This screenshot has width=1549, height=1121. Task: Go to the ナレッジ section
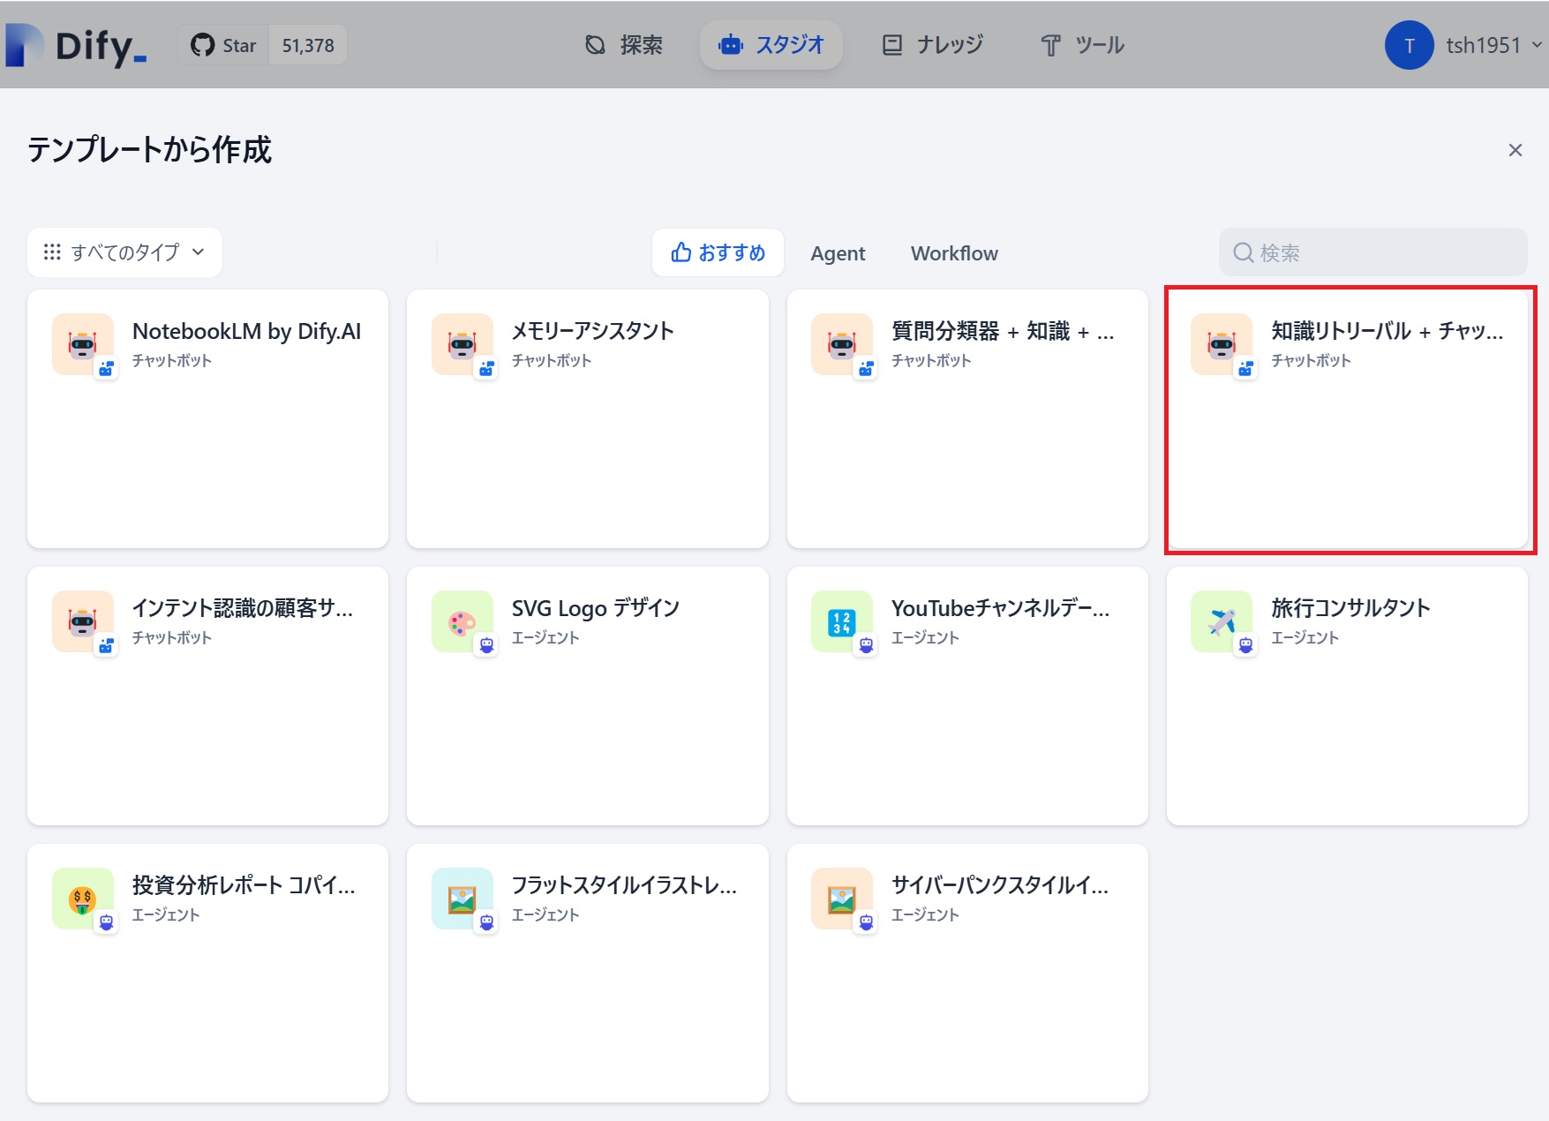(933, 45)
